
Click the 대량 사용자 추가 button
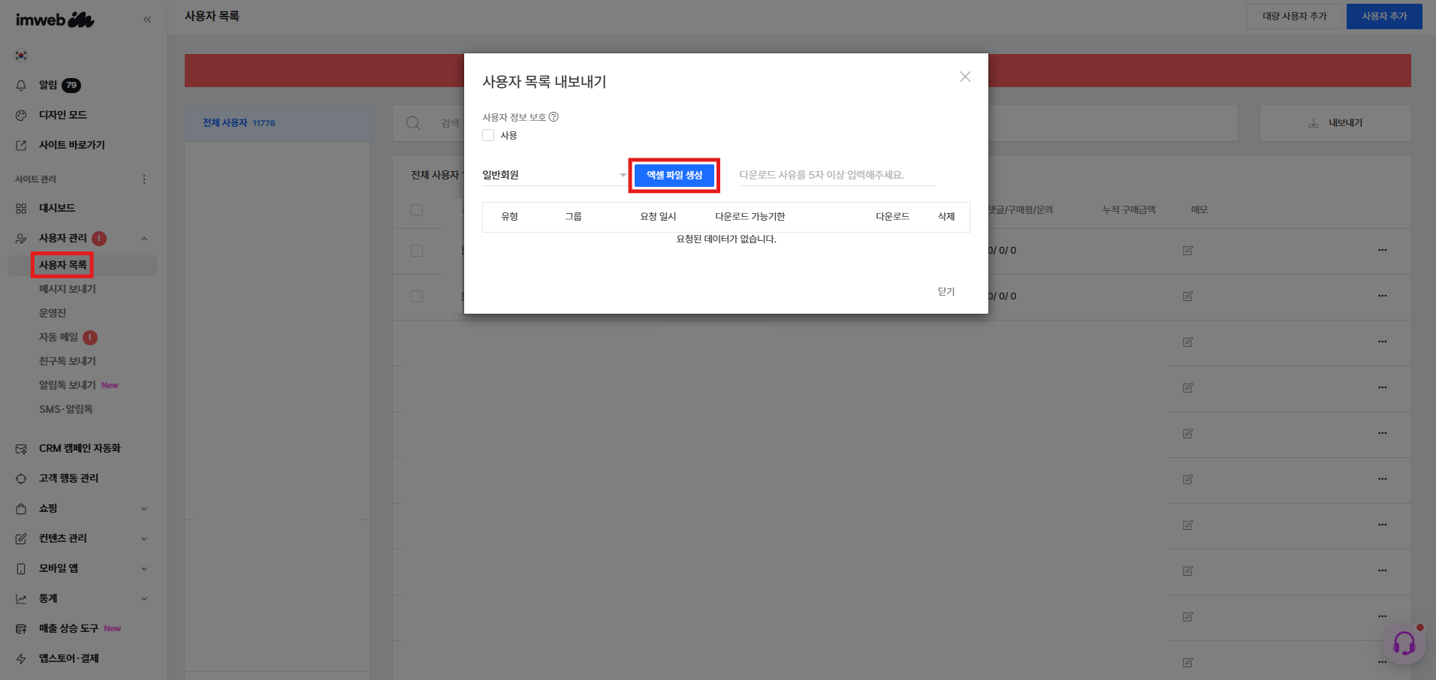pos(1295,17)
